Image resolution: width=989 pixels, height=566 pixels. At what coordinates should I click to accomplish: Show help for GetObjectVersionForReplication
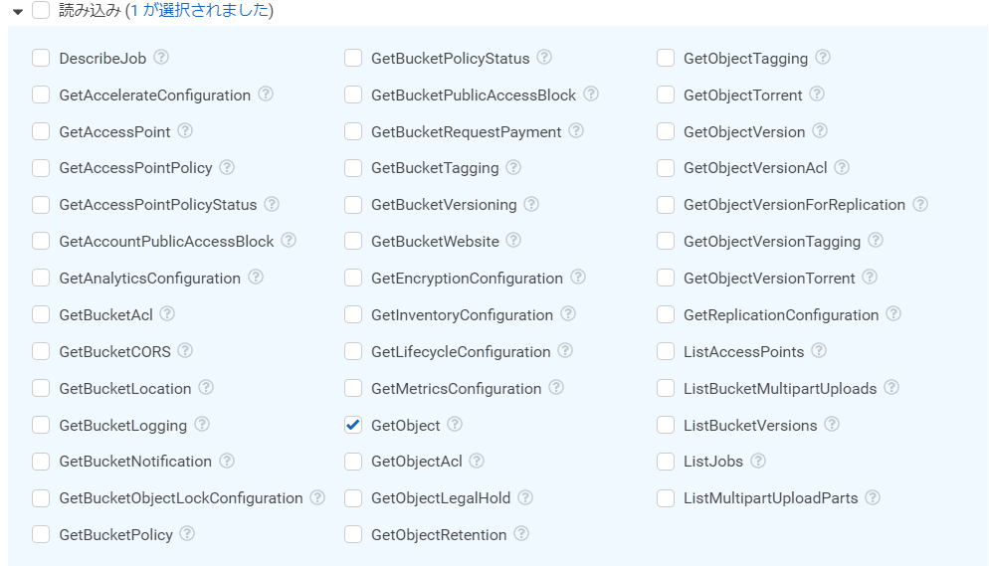pyautogui.click(x=920, y=204)
